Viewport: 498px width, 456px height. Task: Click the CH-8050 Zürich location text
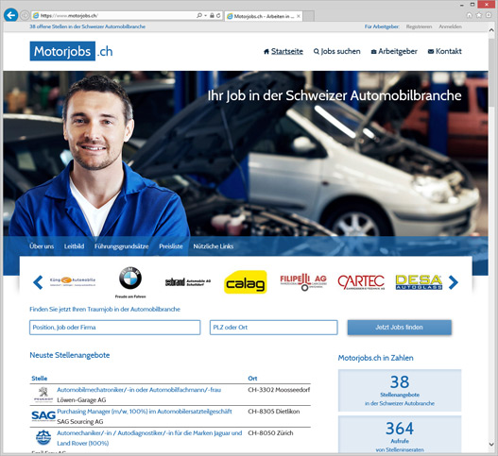point(270,432)
